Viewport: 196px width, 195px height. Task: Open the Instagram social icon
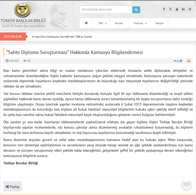[190, 9]
